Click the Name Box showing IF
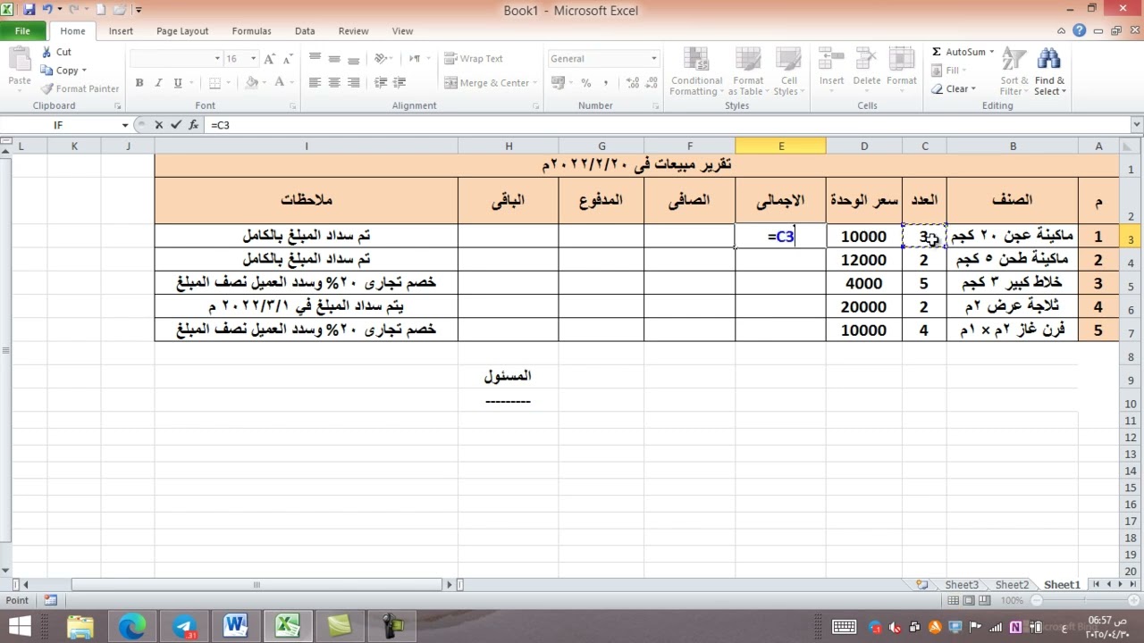Screen dimensions: 1144x643 pos(59,125)
